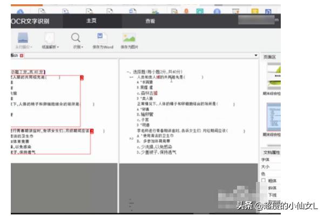Click the OCR文字识别 title label
Image resolution: width=324 pixels, height=216 pixels.
tap(30, 21)
